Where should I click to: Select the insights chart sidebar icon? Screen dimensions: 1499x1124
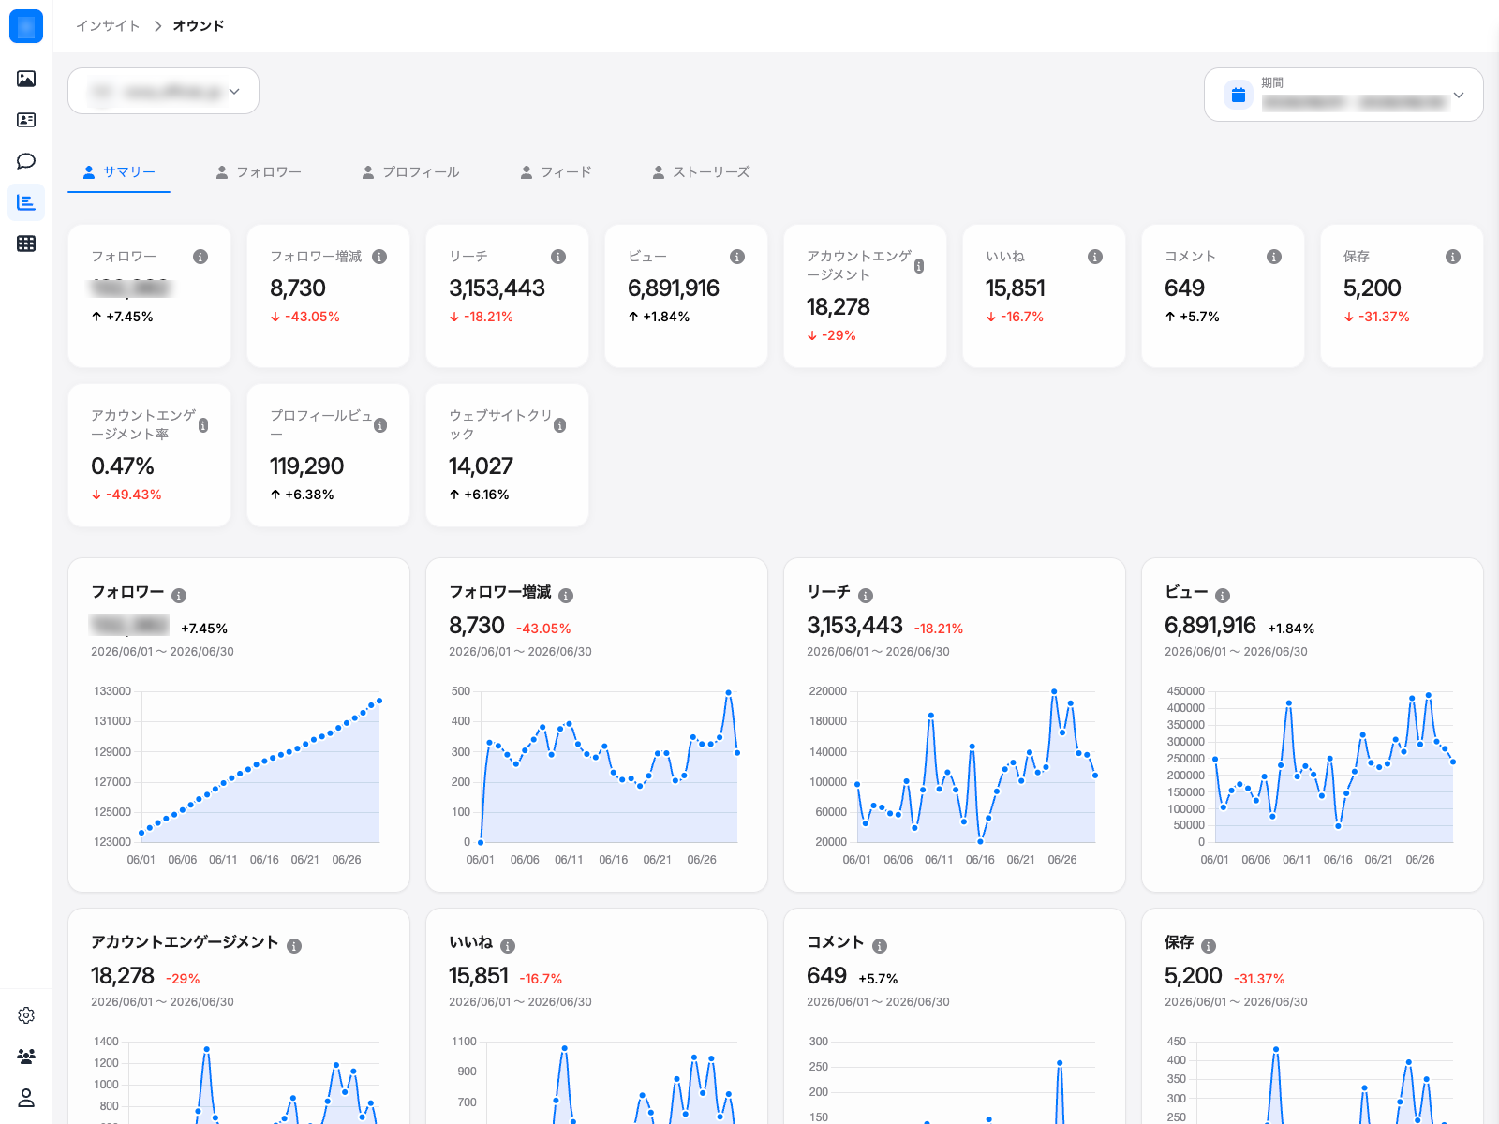click(x=26, y=202)
